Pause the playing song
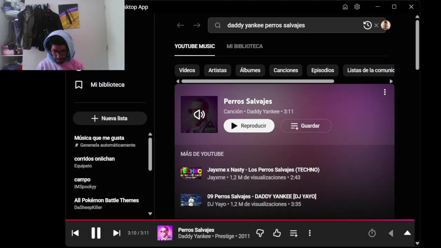Viewport: 441px width, 248px height. pos(96,233)
